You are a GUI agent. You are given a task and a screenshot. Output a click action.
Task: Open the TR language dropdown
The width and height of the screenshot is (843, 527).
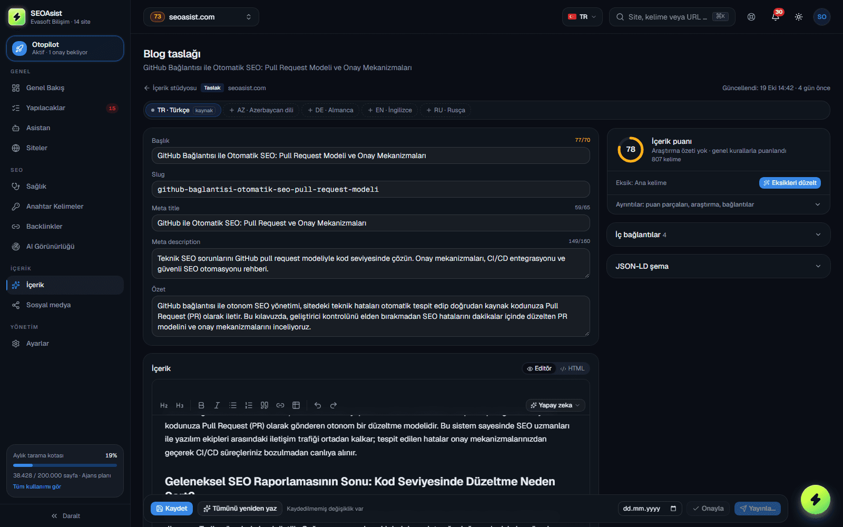click(582, 17)
